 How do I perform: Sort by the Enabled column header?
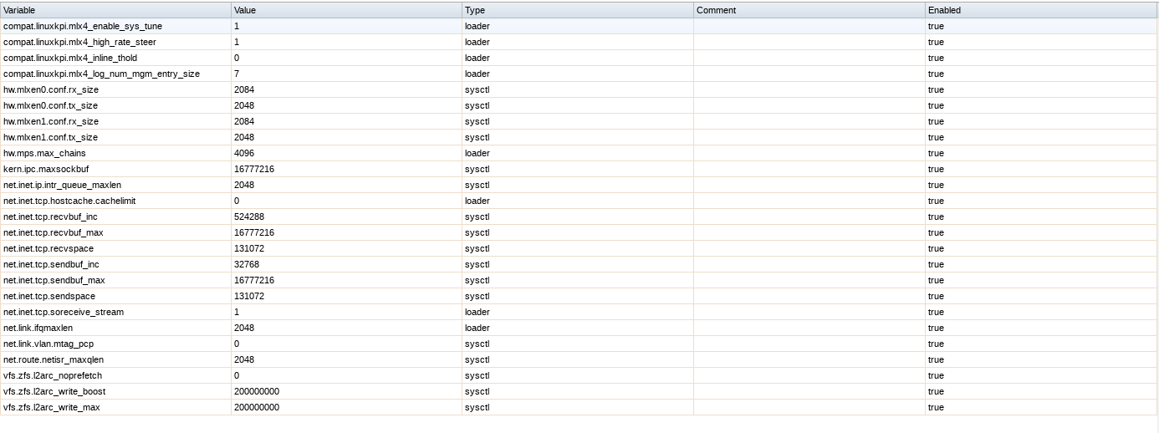pos(1041,10)
